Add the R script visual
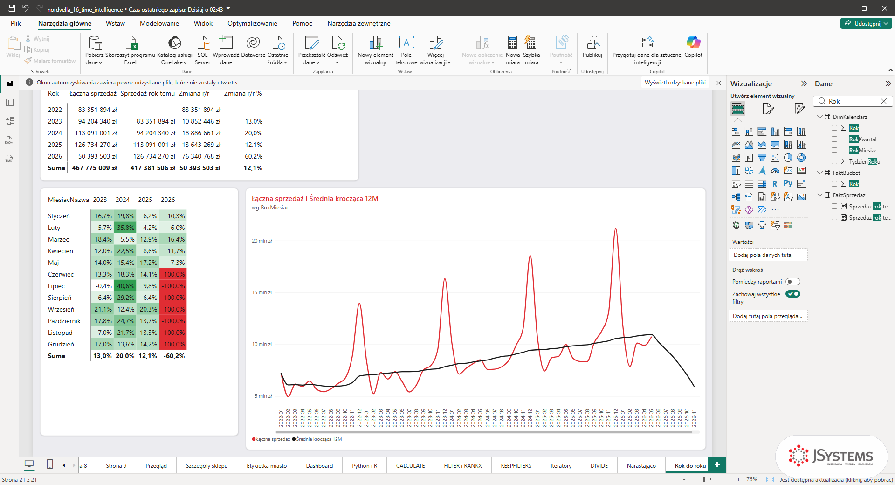The image size is (895, 485). coord(775,184)
